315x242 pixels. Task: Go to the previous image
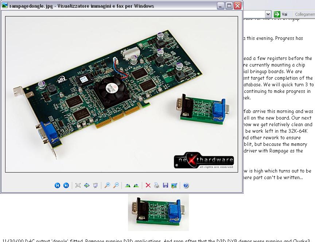(x=57, y=186)
